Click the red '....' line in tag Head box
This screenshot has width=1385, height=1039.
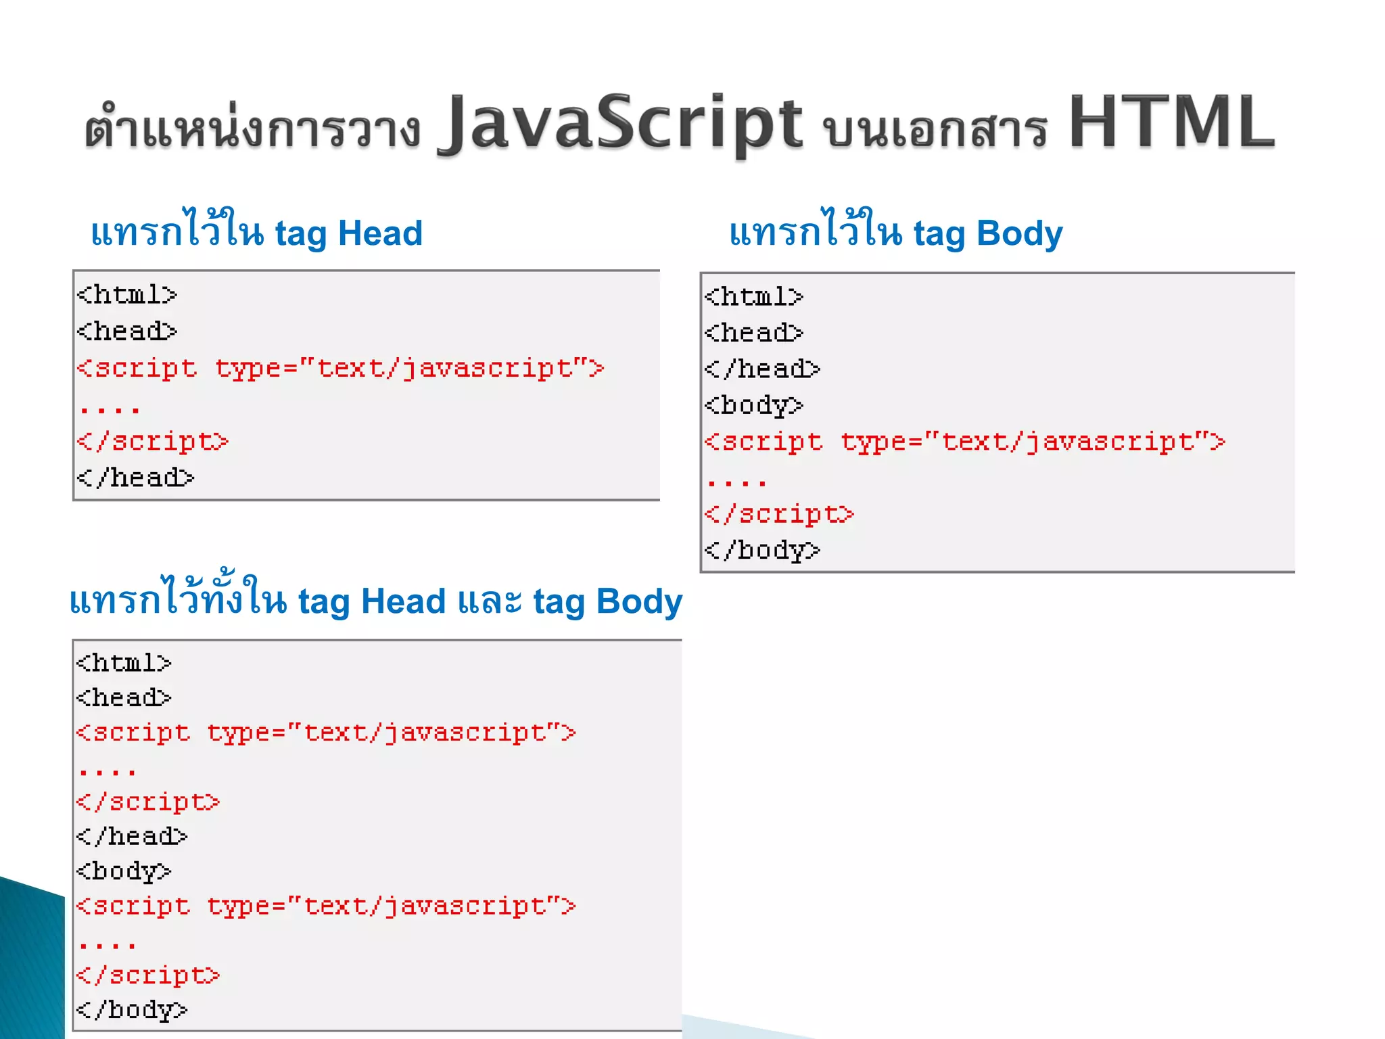[109, 409]
